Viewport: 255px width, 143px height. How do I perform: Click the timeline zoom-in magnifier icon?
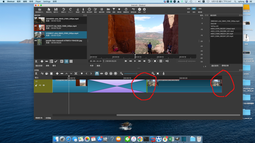point(153,73)
